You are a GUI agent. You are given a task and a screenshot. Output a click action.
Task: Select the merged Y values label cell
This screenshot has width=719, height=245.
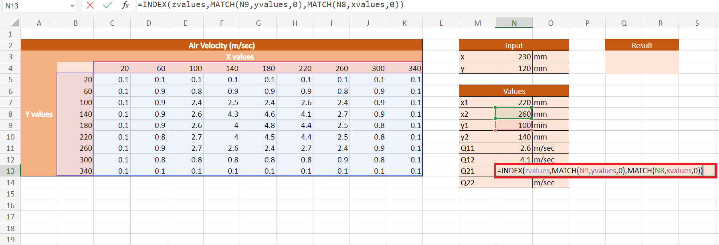coord(39,114)
